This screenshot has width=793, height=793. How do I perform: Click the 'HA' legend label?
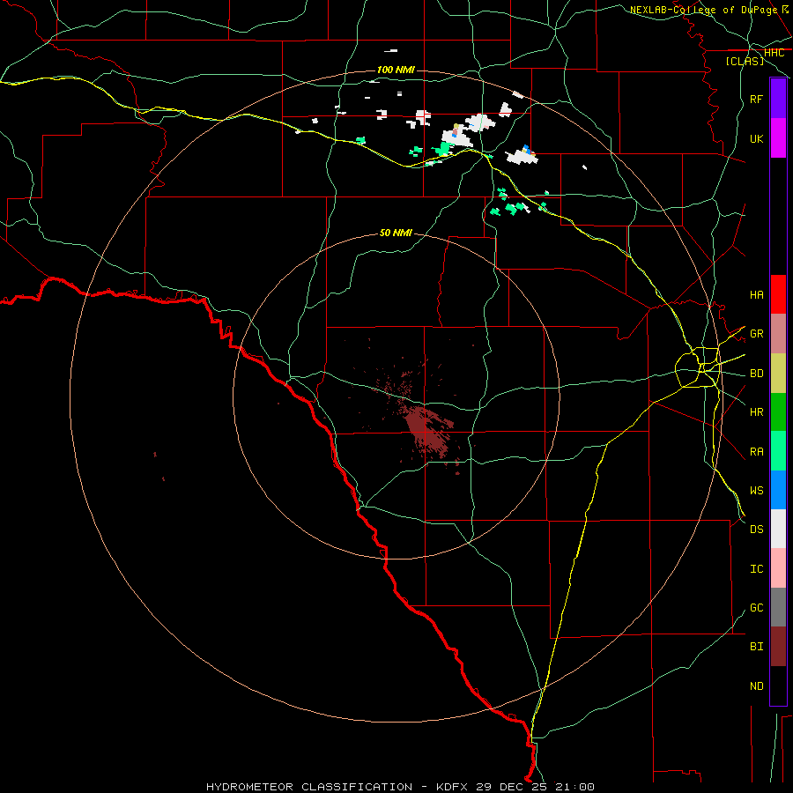tap(756, 295)
